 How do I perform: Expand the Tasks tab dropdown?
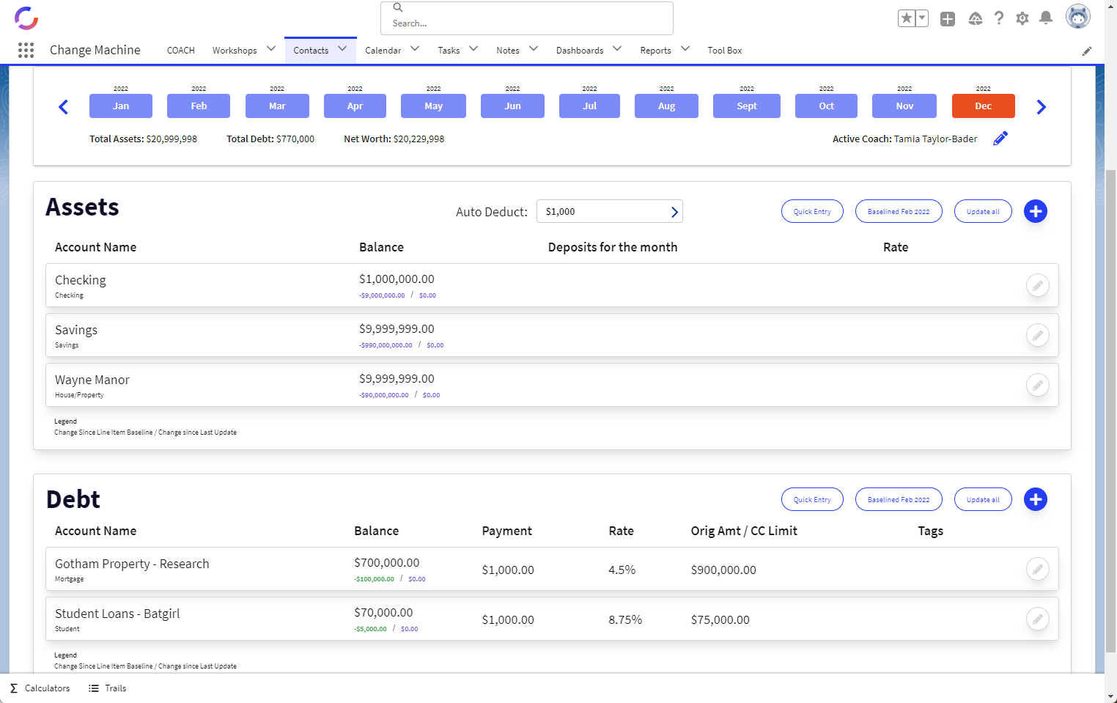473,49
